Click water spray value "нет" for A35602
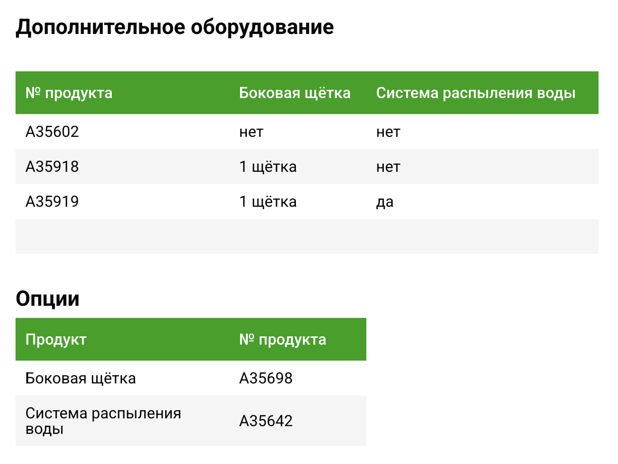This screenshot has height=464, width=618. (x=388, y=132)
